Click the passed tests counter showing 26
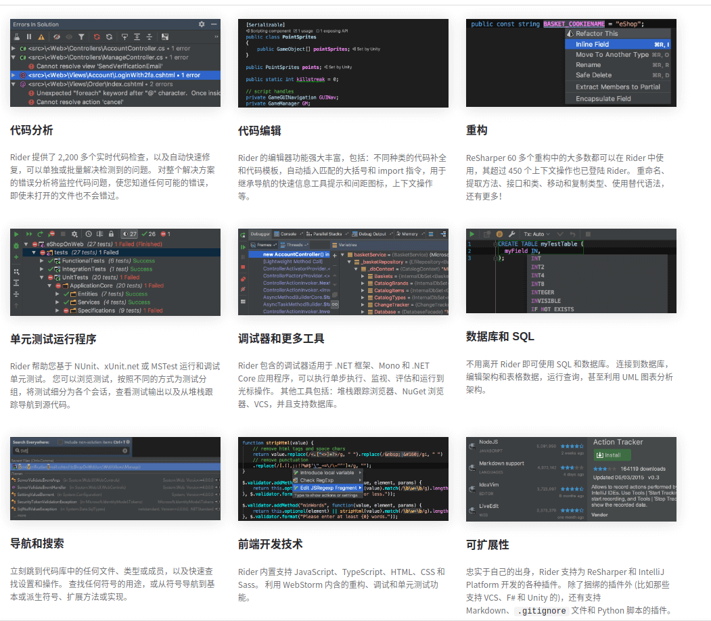The width and height of the screenshot is (711, 621). coord(149,234)
